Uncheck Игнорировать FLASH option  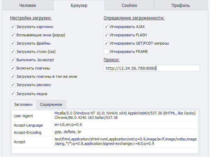coord(106,35)
